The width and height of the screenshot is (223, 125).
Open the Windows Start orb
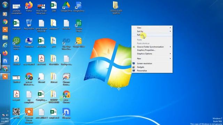tap(5, 5)
